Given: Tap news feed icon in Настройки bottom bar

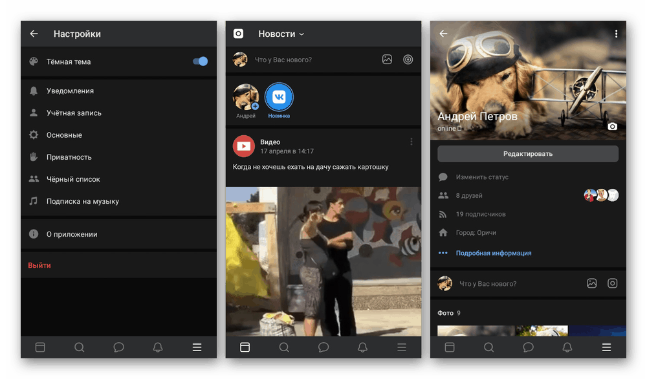Looking at the screenshot, I should [40, 347].
